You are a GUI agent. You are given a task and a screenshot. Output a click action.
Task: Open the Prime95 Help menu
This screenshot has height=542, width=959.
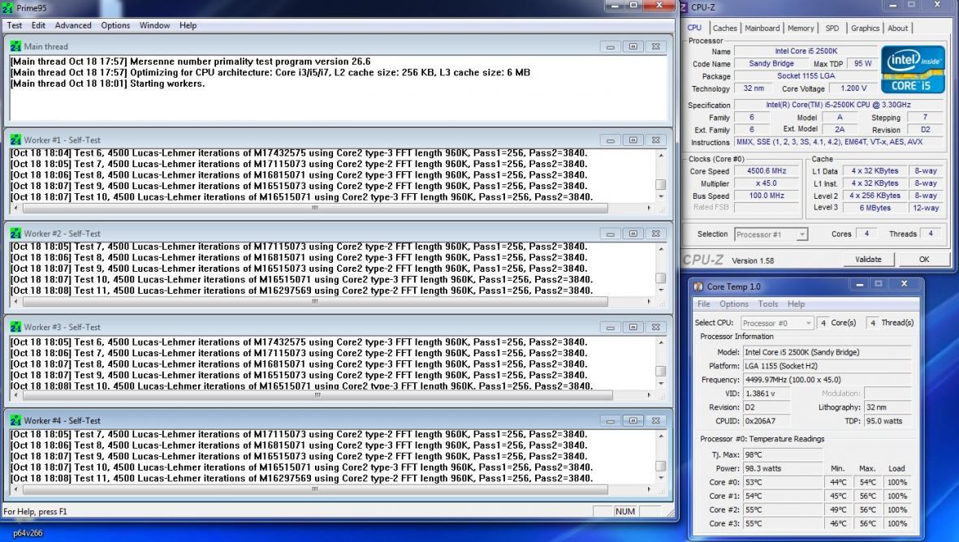[x=188, y=26]
